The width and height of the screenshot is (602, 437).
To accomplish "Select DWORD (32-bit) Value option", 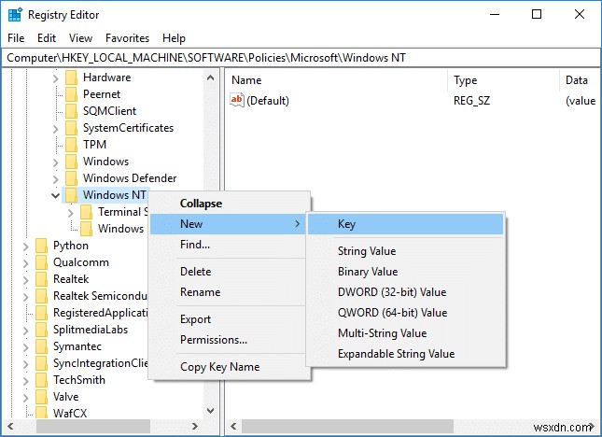I will pos(391,292).
